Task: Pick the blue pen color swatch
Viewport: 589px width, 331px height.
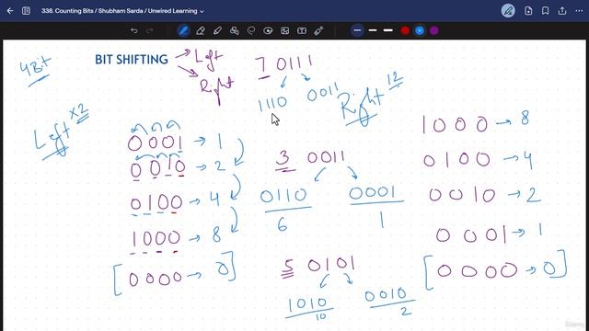Action: (420, 30)
